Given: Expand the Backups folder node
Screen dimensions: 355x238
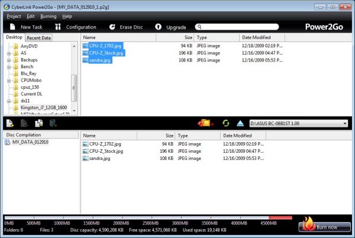Looking at the screenshot, I should point(9,60).
